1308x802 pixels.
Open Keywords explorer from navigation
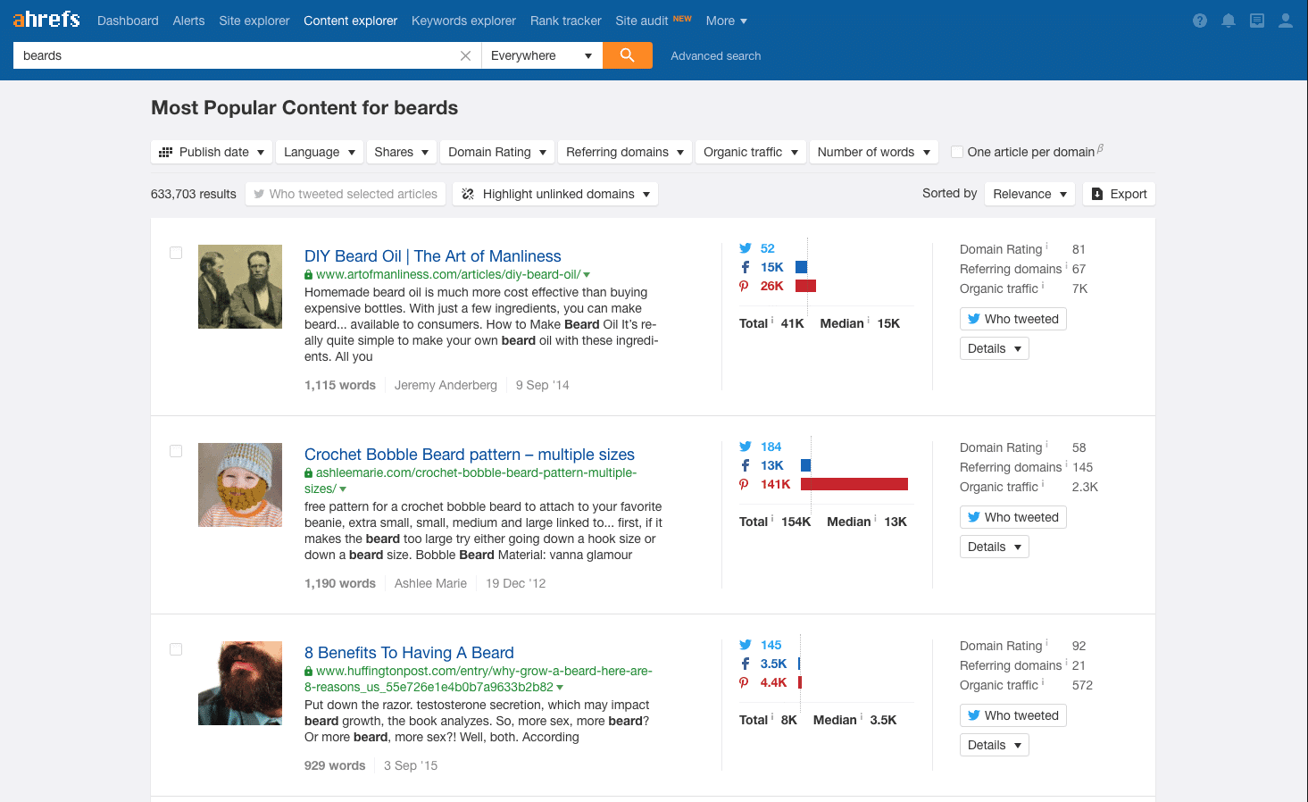463,21
